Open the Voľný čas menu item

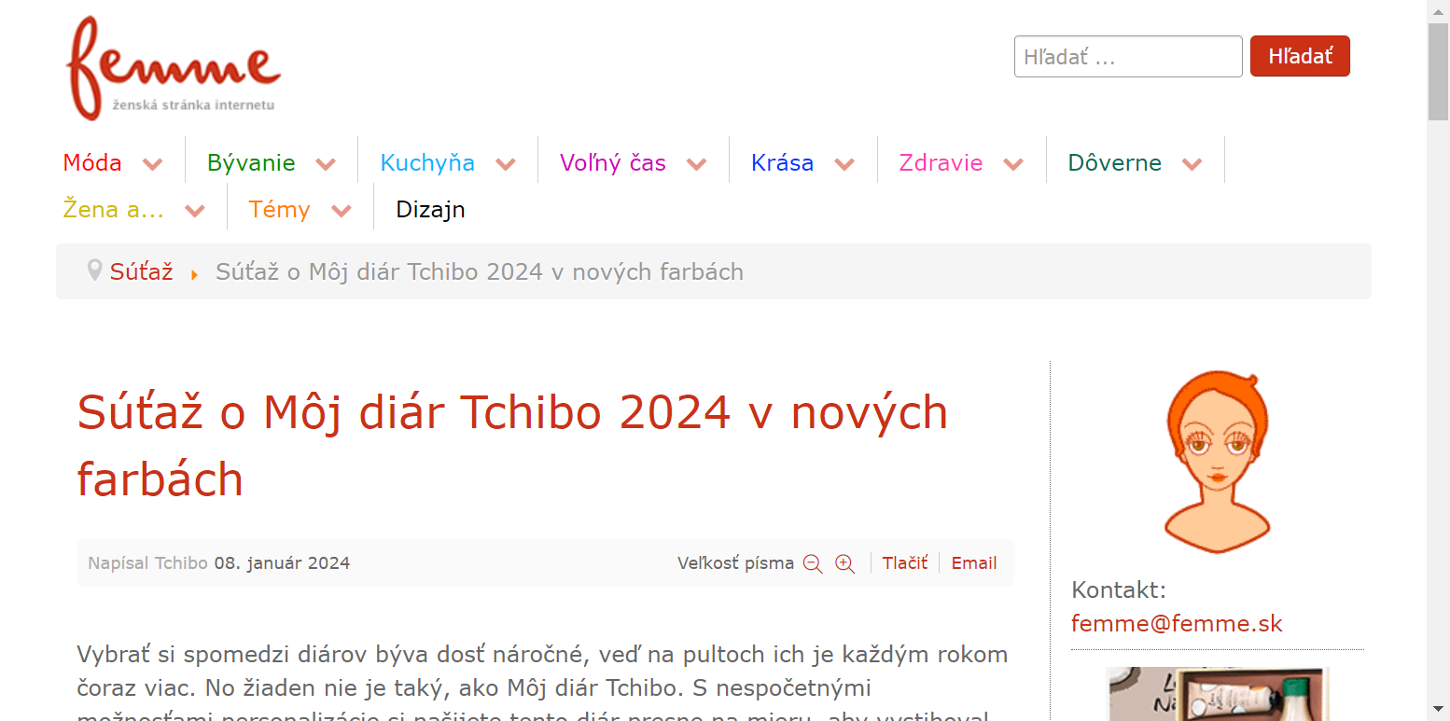(613, 162)
